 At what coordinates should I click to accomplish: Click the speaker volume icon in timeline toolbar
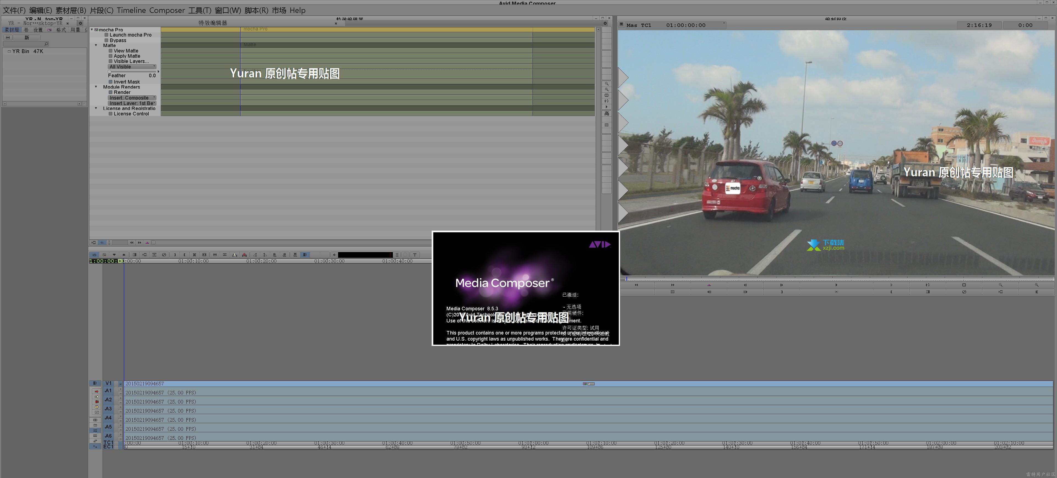coord(334,255)
